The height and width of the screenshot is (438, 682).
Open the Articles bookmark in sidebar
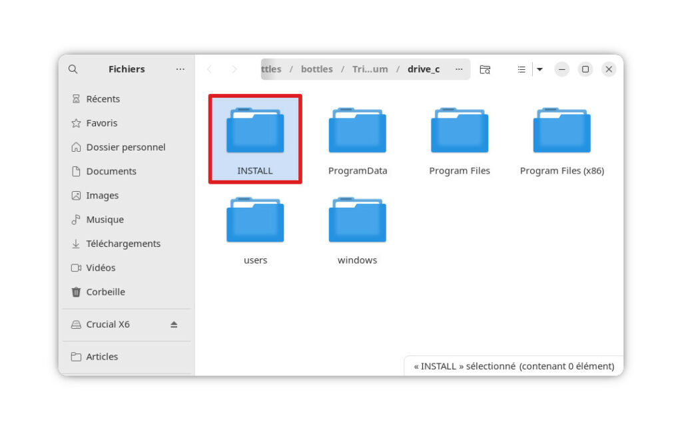102,357
